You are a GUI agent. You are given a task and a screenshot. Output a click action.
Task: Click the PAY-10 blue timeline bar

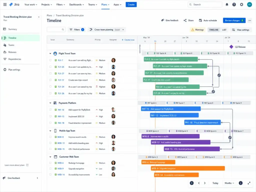pos(171,109)
